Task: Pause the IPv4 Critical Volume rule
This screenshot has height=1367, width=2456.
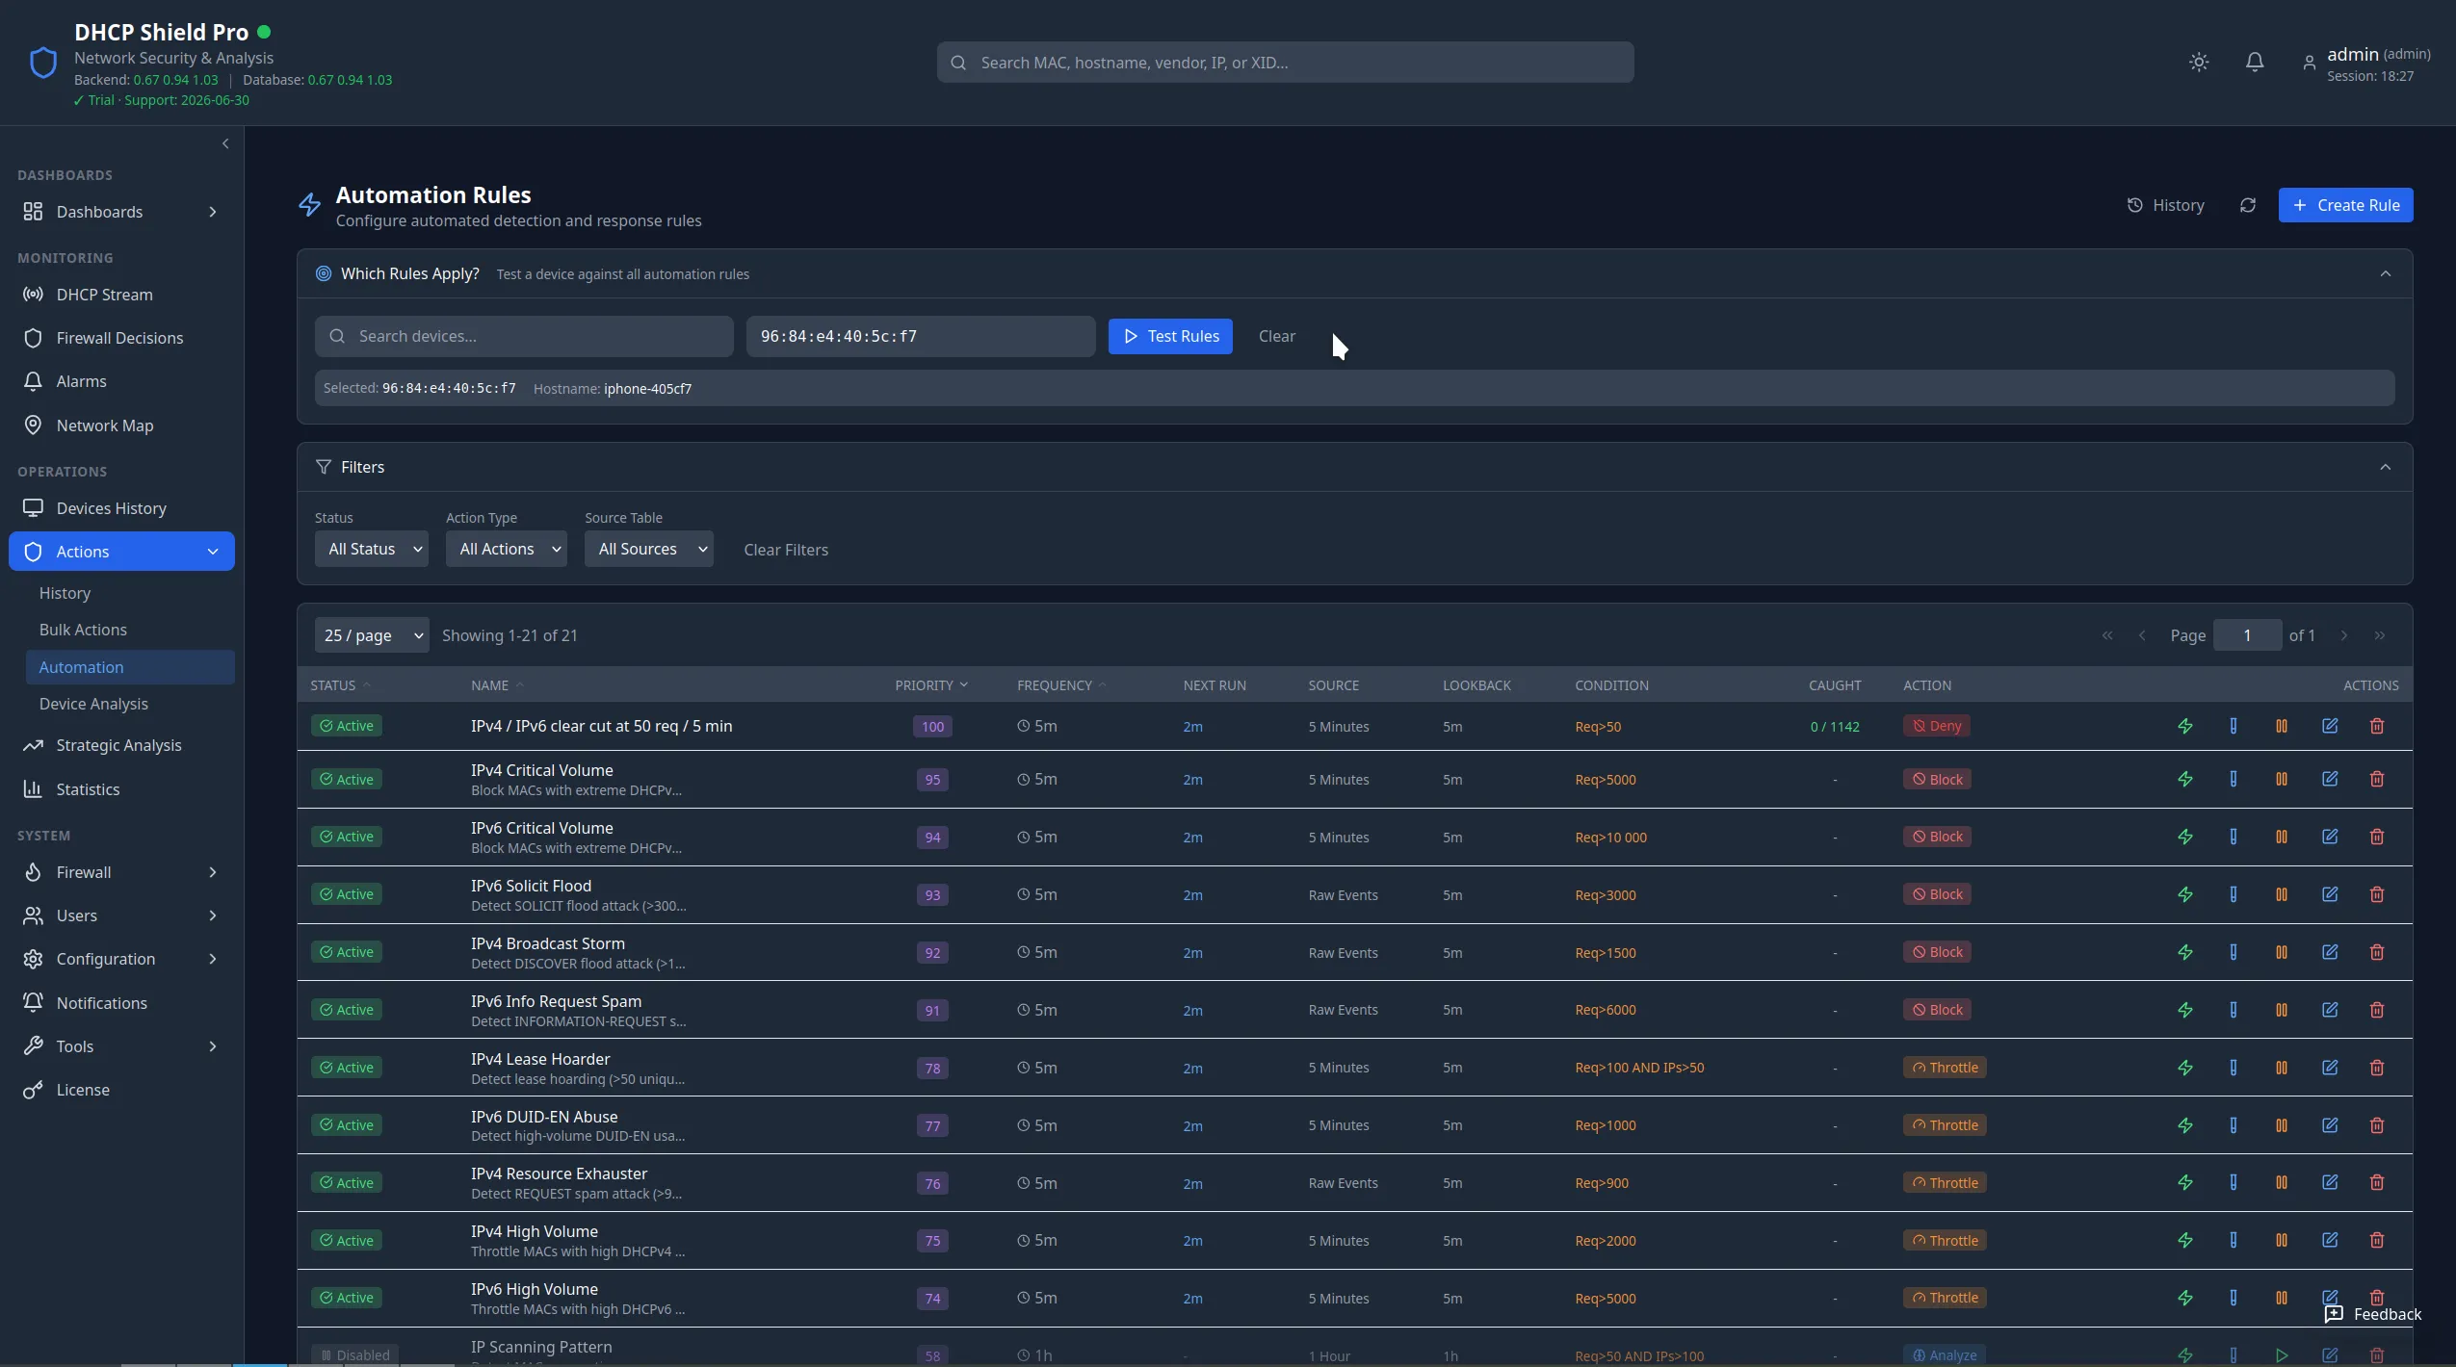Action: click(x=2282, y=779)
